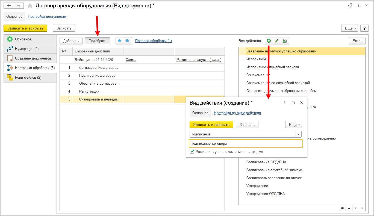Open Настройки по виду действия link
Screen dimensions: 374x216
tap(237, 113)
